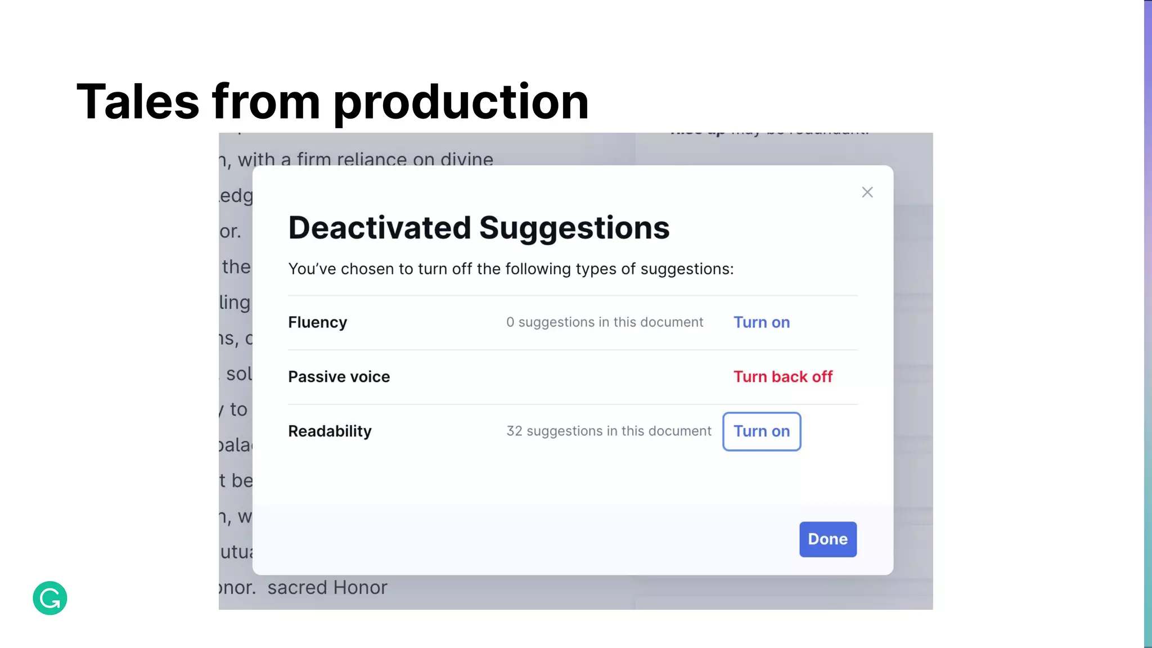This screenshot has height=648, width=1152.
Task: Click the Grammarly logo icon
Action: 50,598
